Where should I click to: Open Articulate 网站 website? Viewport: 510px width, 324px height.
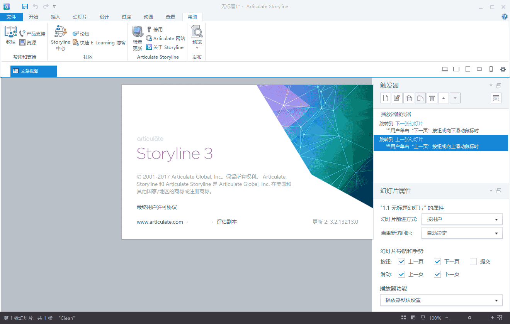166,39
